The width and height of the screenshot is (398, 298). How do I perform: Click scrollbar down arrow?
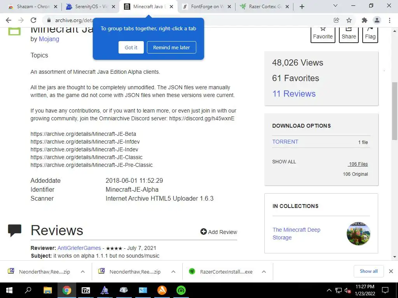pos(395,257)
